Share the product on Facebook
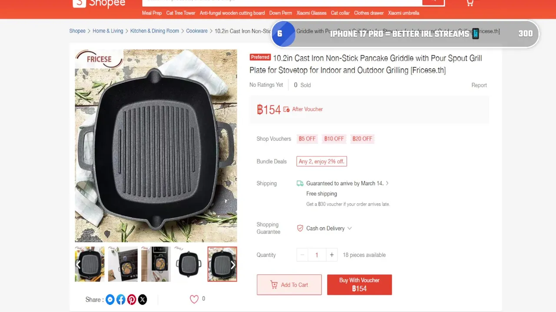The image size is (556, 312). coord(121,299)
